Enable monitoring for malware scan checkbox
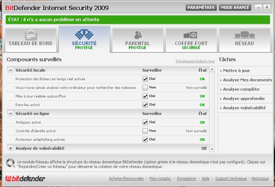Image resolution: width=275 pixels, height=187 pixels. click(145, 87)
